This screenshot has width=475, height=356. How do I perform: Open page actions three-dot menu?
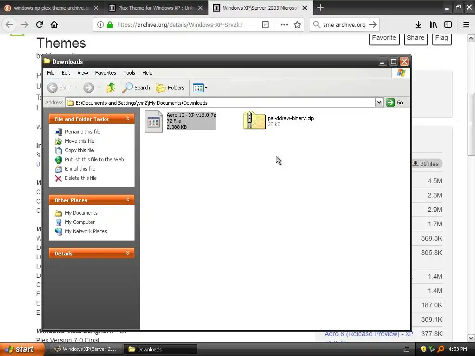[284, 25]
